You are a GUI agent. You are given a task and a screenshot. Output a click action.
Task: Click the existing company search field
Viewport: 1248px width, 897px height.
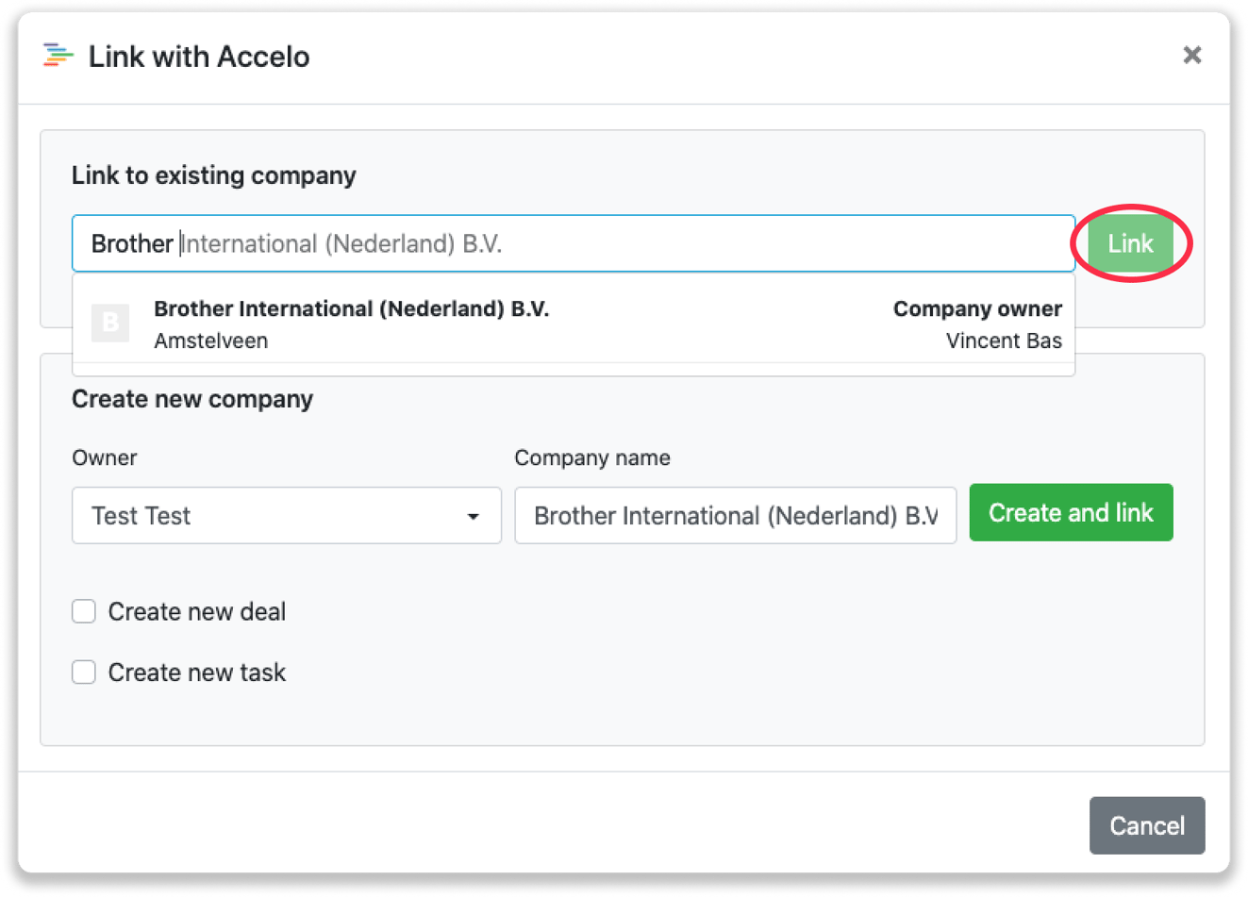[574, 243]
